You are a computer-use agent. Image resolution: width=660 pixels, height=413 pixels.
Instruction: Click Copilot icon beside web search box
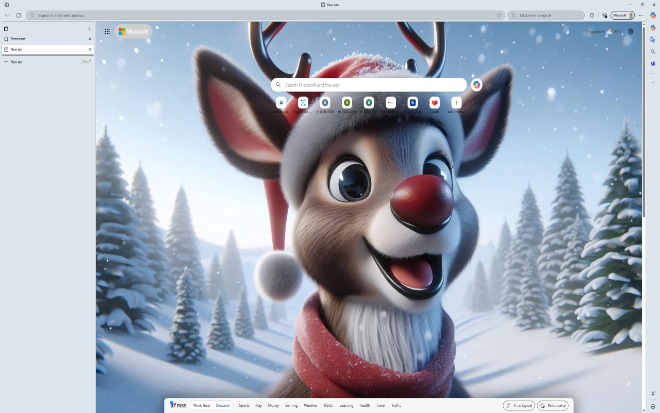pos(476,85)
